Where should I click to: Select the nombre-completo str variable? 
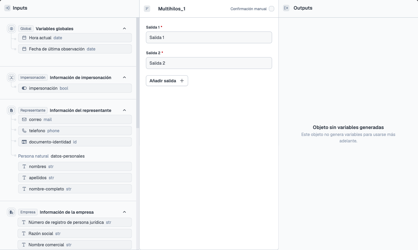(x=75, y=189)
